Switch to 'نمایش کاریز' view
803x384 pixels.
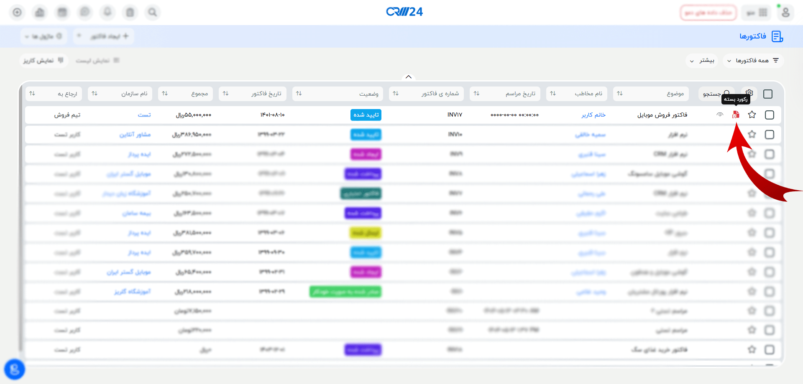pyautogui.click(x=43, y=61)
